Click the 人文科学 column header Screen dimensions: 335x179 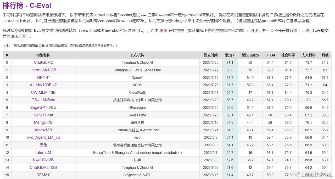coord(309,55)
